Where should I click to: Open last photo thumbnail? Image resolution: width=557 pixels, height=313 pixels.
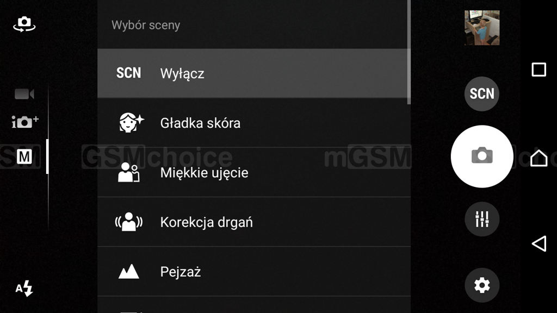482,28
